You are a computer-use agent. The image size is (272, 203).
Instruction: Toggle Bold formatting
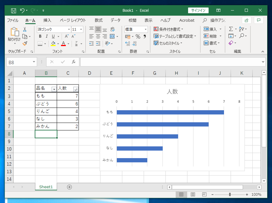[40, 36]
